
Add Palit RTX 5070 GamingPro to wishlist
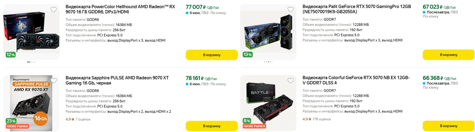tap(291, 9)
